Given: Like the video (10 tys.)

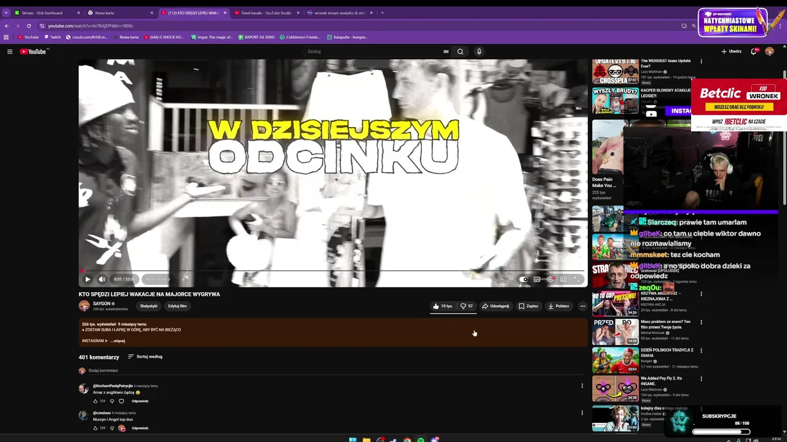Looking at the screenshot, I should coord(443,306).
